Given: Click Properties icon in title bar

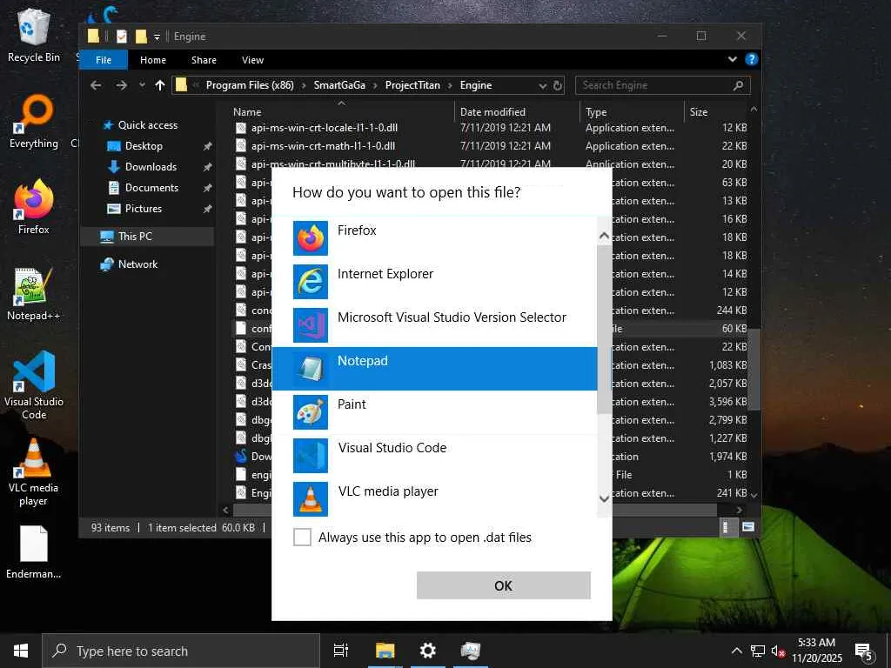Looking at the screenshot, I should (x=122, y=37).
